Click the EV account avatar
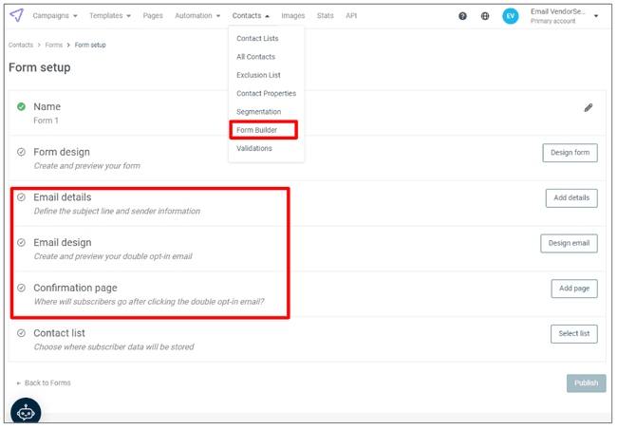This screenshot has width=617, height=429. 511,16
